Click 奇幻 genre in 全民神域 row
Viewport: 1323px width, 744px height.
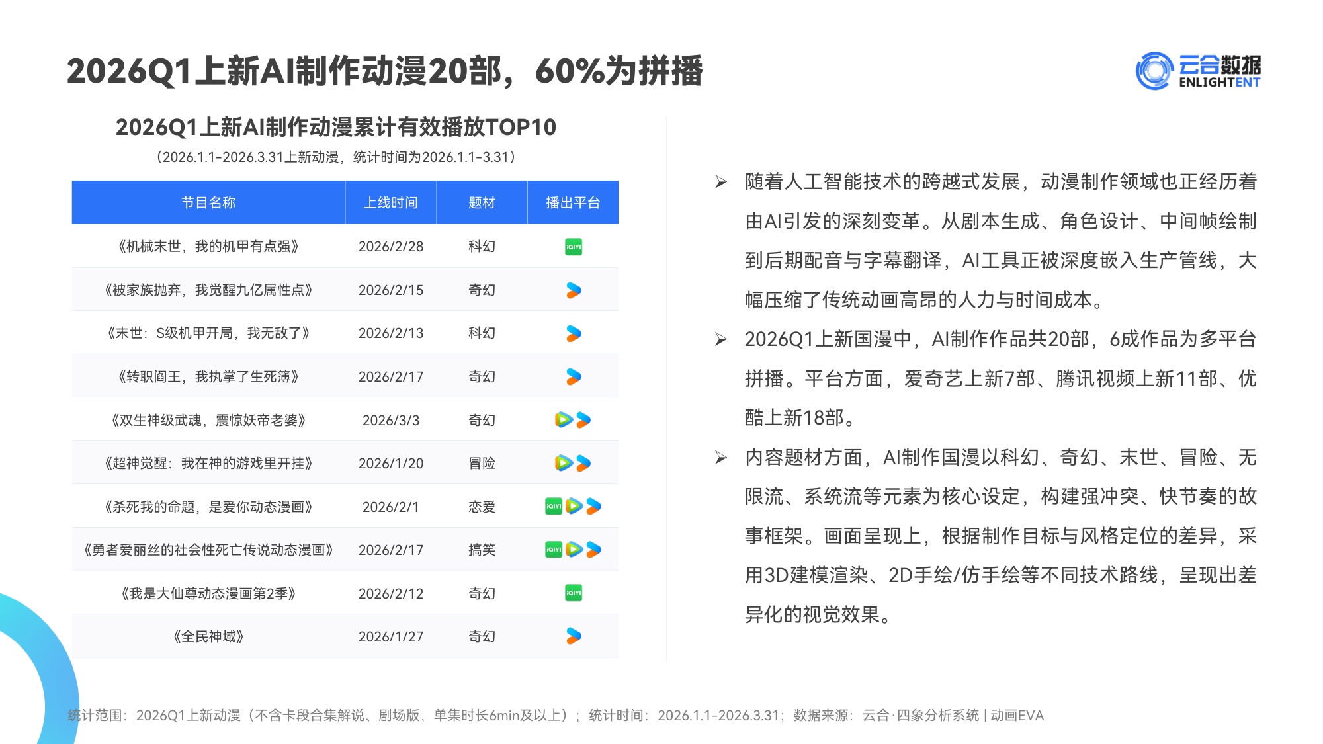tap(482, 636)
